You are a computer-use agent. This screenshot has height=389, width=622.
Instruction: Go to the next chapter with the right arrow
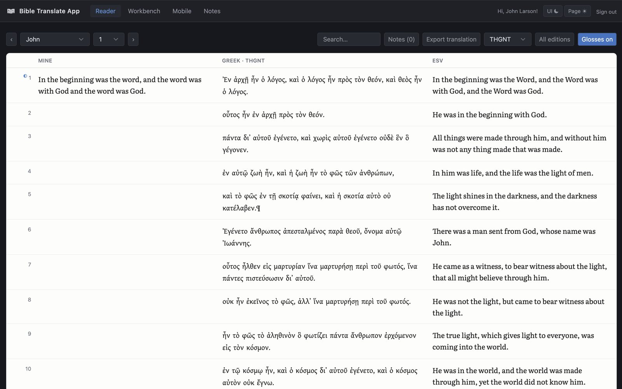click(x=133, y=39)
